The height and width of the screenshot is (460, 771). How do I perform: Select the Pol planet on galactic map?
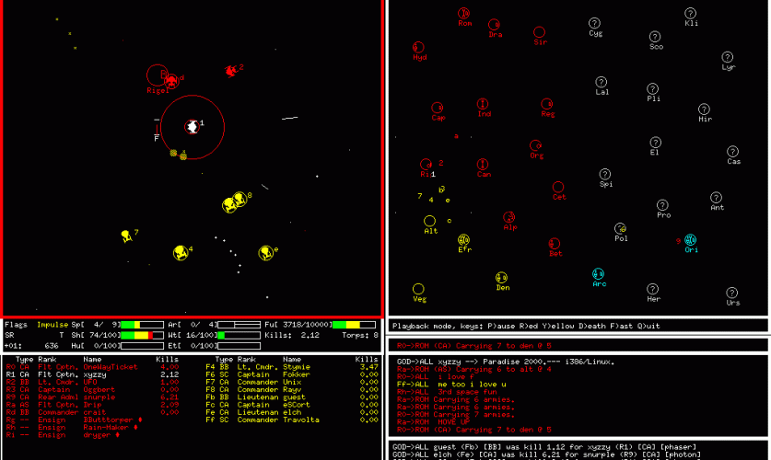pyautogui.click(x=621, y=228)
